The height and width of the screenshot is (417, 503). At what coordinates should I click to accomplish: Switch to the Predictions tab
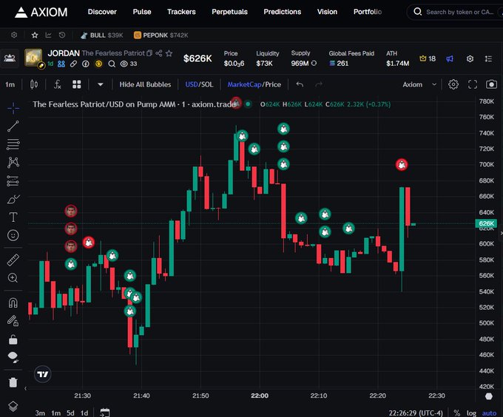pyautogui.click(x=283, y=12)
